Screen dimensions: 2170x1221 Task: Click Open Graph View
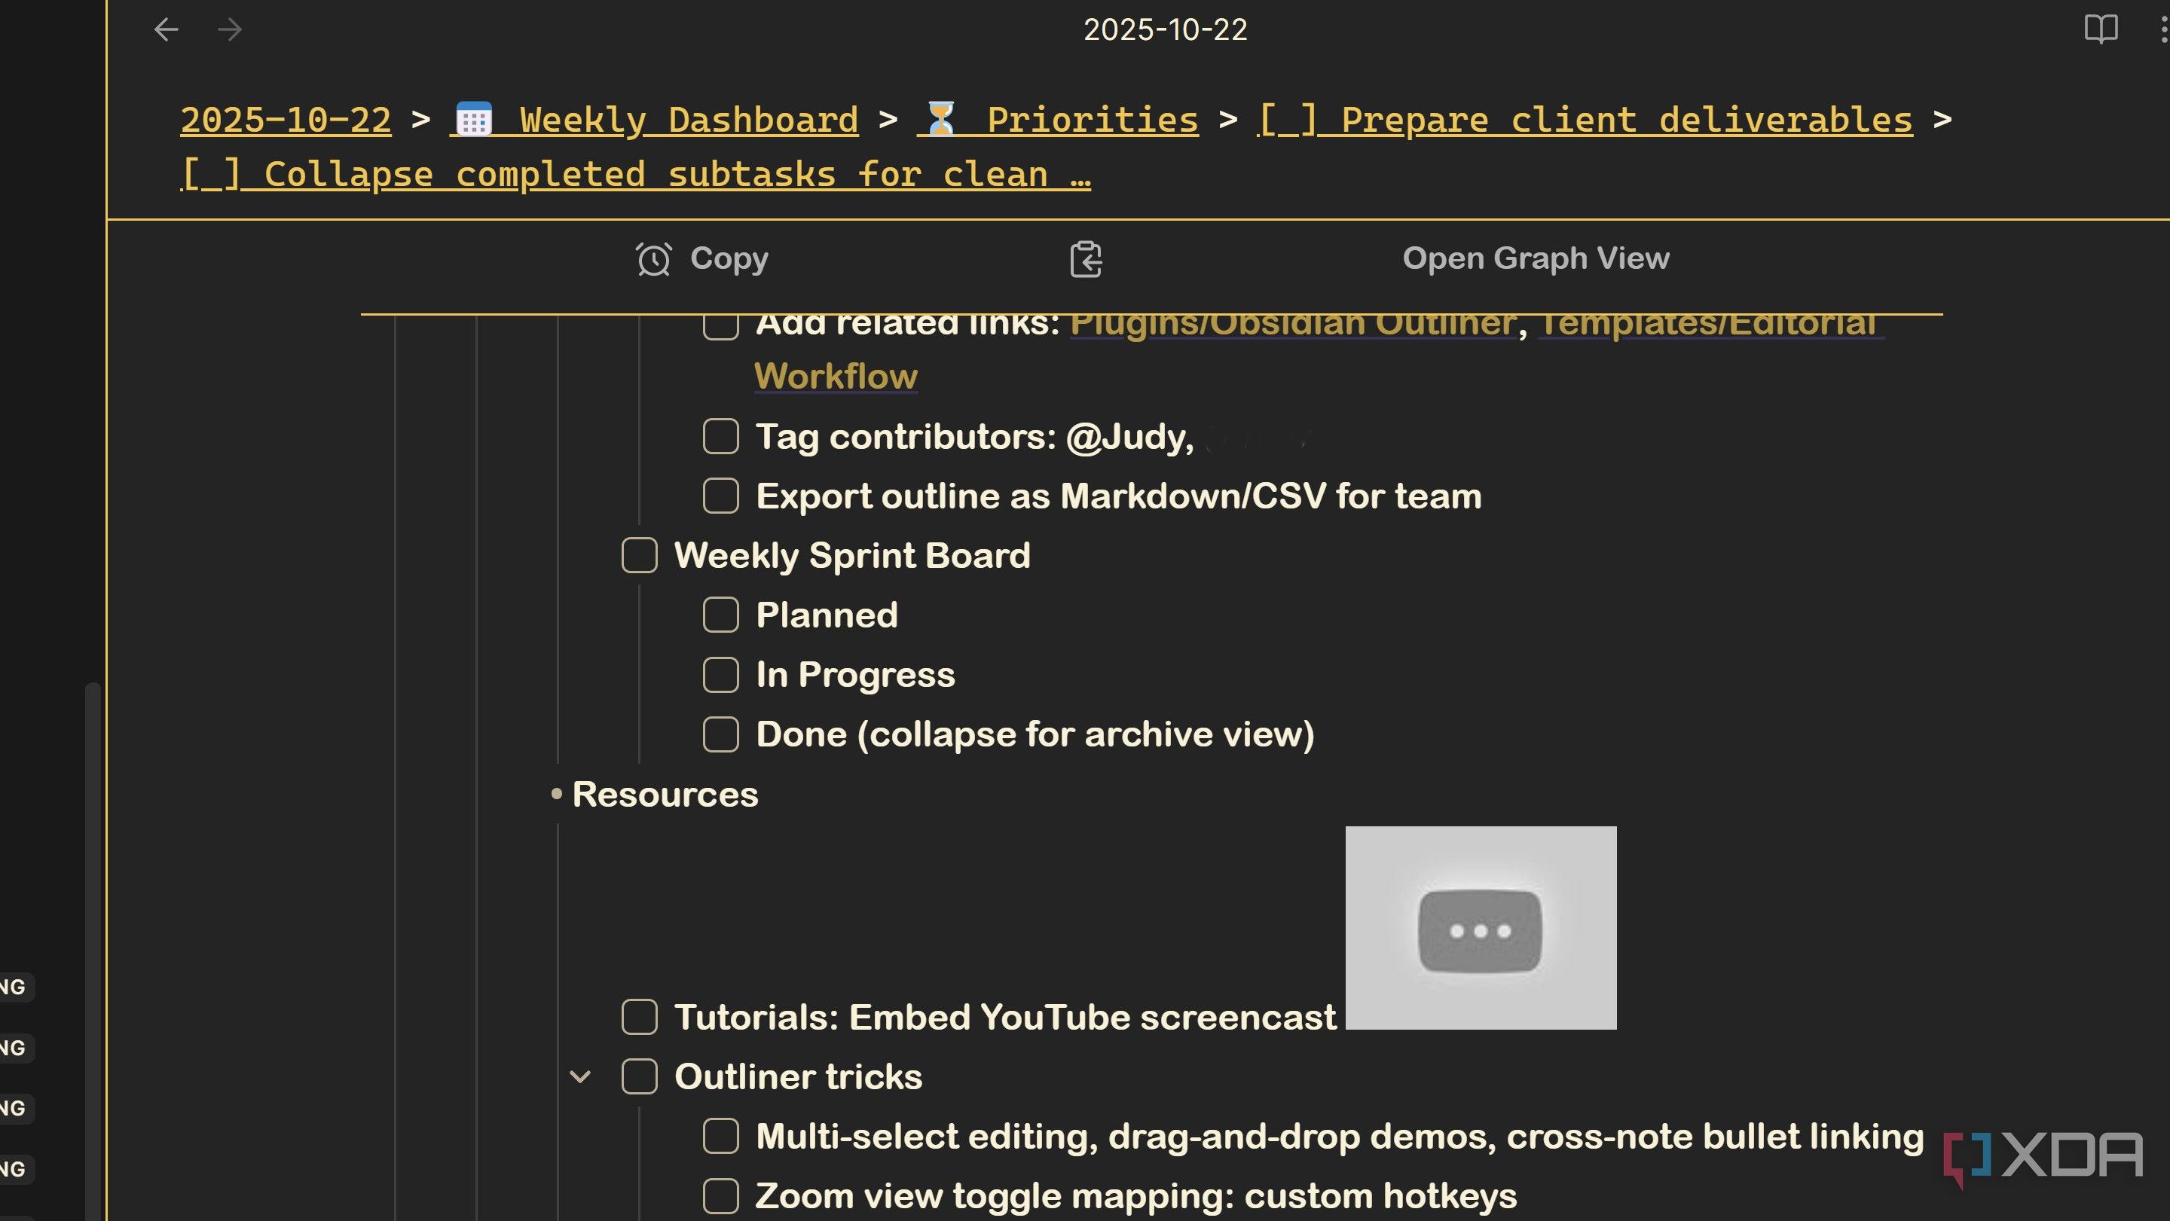tap(1536, 258)
